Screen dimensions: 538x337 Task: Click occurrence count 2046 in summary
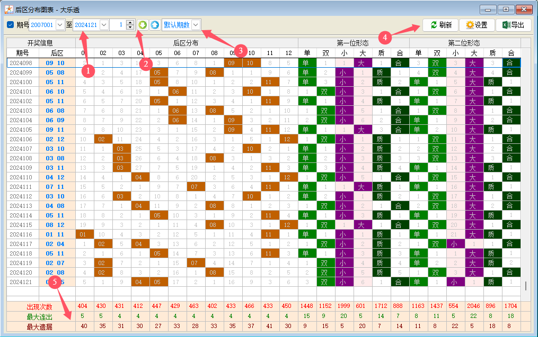[x=473, y=306]
